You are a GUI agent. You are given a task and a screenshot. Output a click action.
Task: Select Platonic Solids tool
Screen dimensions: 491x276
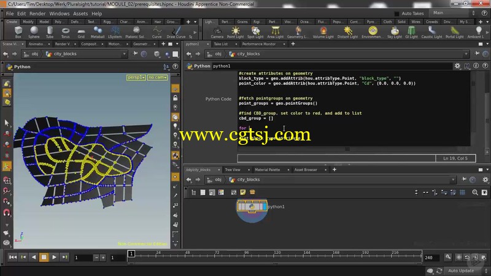[135, 33]
